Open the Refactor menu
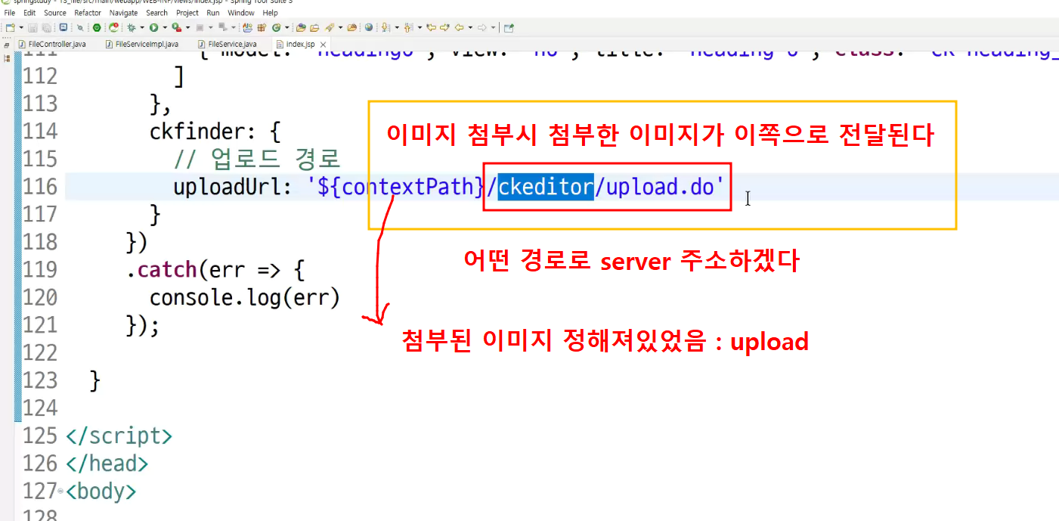This screenshot has height=521, width=1059. click(x=88, y=13)
